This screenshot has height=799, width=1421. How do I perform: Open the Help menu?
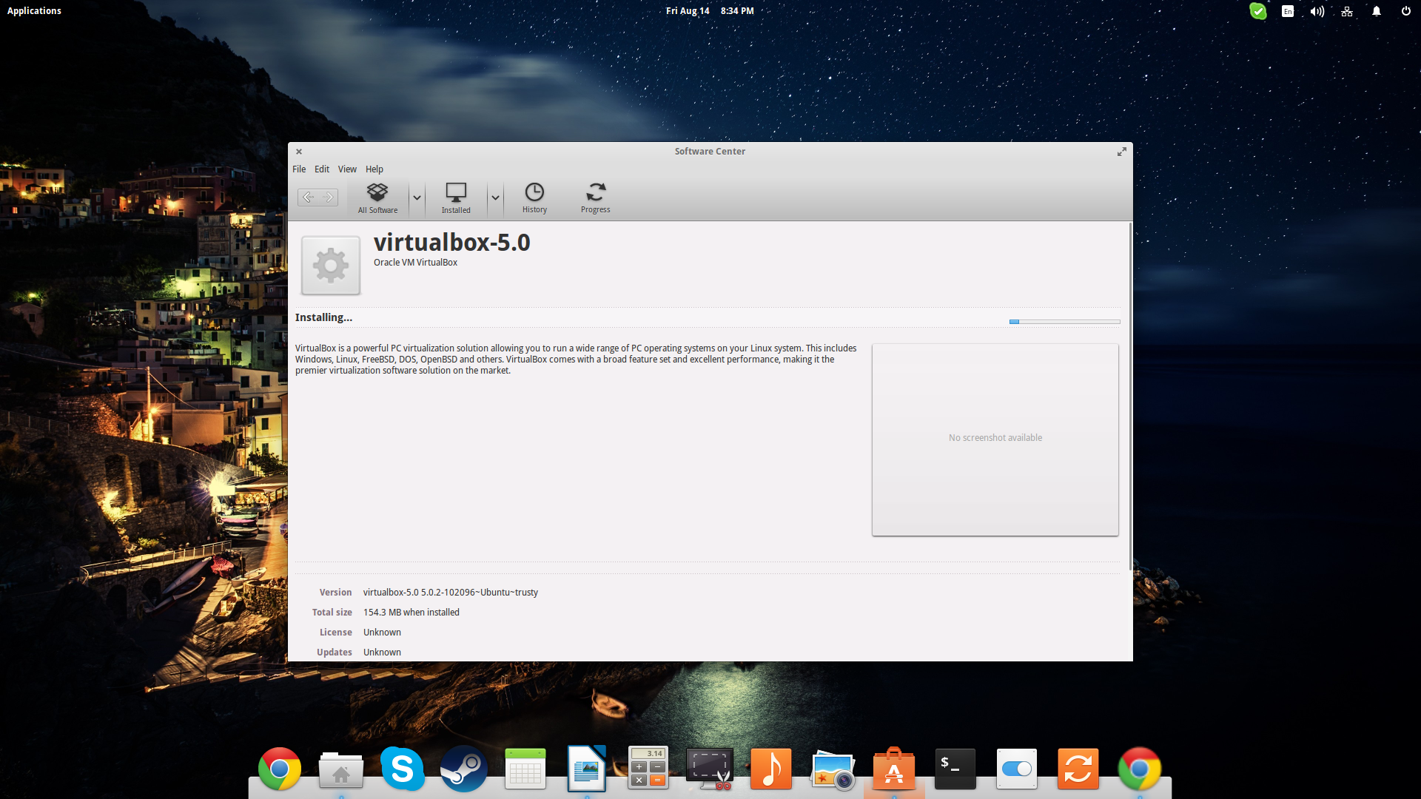[374, 169]
